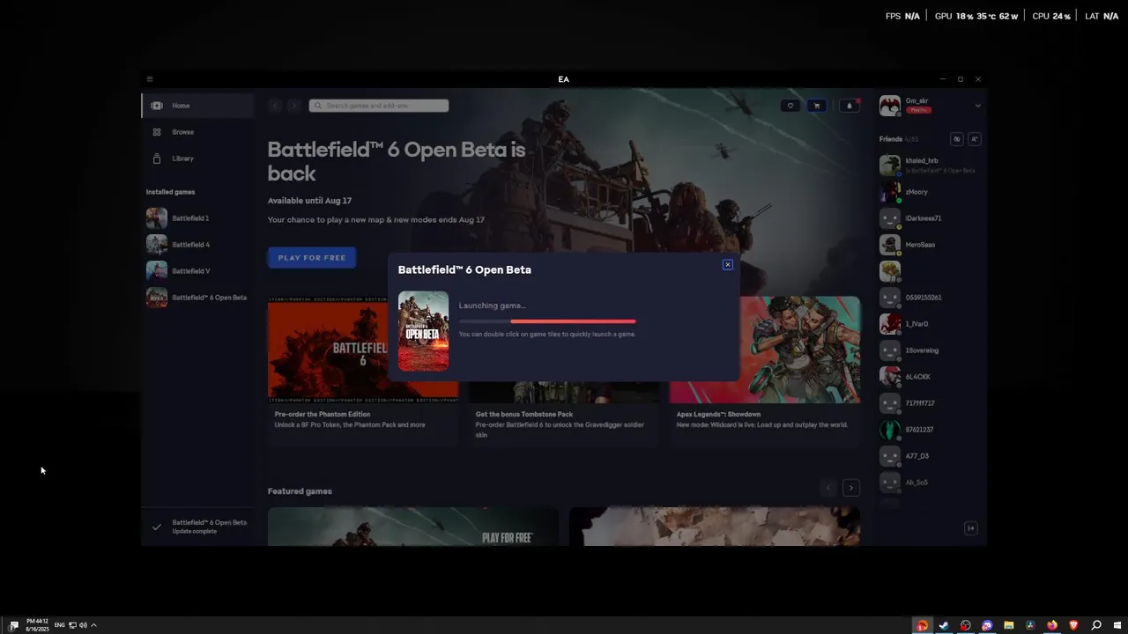Click the friend name A77_D3
This screenshot has height=634, width=1128.
pyautogui.click(x=917, y=456)
